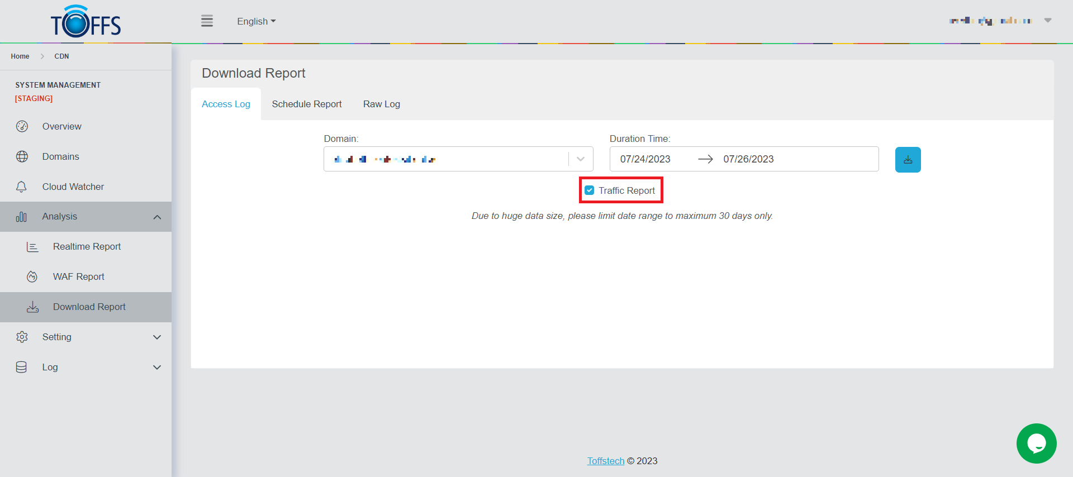This screenshot has width=1073, height=477.
Task: Click the start date 07/24/2023 field
Action: tap(645, 159)
